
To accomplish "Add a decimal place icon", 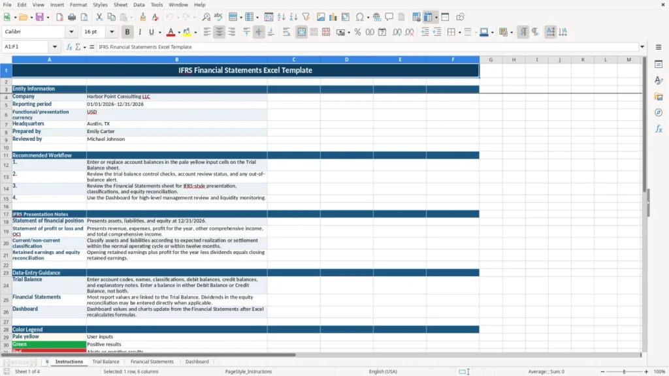I will (397, 32).
